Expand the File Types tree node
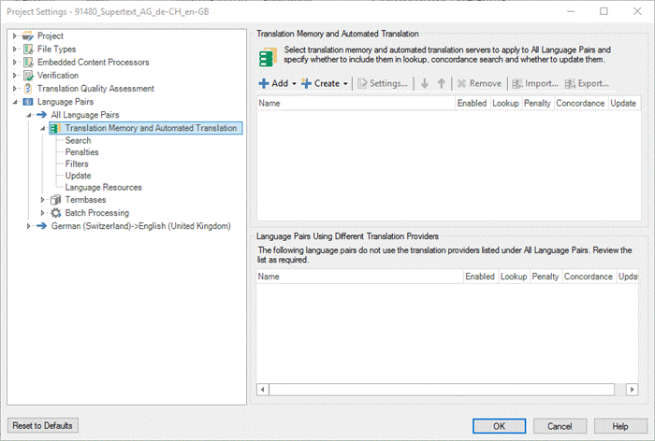Image resolution: width=655 pixels, height=441 pixels. [x=15, y=49]
